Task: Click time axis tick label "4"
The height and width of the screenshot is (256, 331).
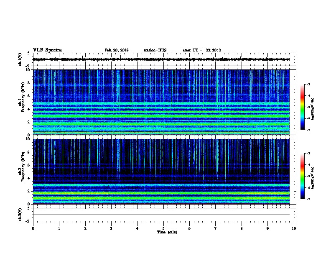Action: (x=137, y=228)
